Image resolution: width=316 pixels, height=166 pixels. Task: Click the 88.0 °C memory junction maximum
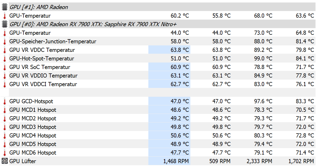click(x=263, y=41)
